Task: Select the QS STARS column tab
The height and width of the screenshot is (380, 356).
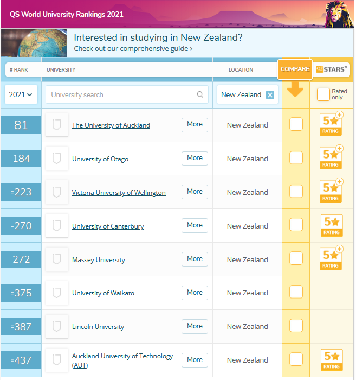Action: pos(332,69)
